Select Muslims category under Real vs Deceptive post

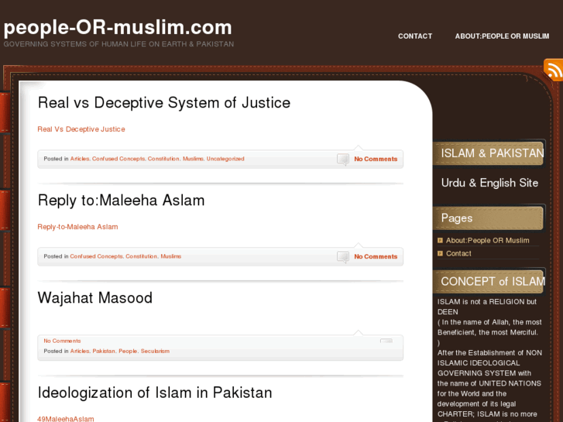pos(193,159)
